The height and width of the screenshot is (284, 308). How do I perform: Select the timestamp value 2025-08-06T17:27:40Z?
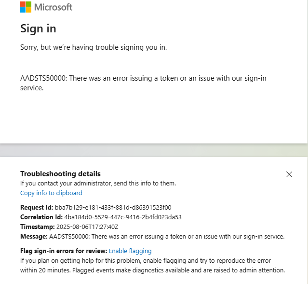tap(87, 227)
